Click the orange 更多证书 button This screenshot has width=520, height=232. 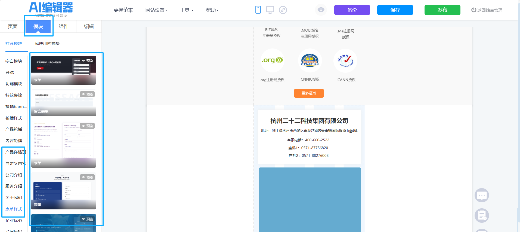coord(309,93)
